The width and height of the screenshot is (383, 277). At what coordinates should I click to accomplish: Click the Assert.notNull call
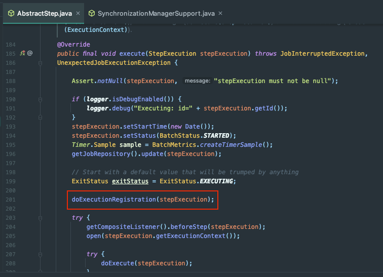[x=97, y=81]
